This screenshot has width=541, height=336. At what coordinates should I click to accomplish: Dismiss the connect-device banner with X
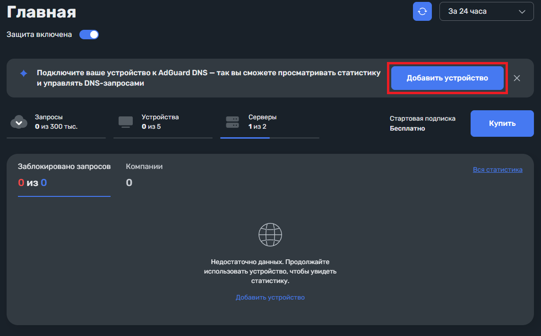[517, 78]
